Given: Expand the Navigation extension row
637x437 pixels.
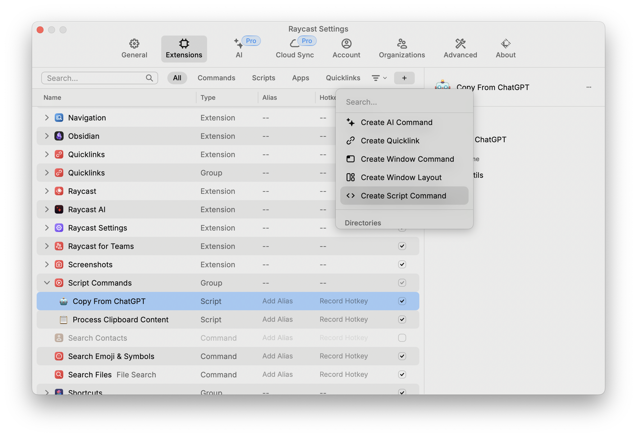Looking at the screenshot, I should (47, 118).
